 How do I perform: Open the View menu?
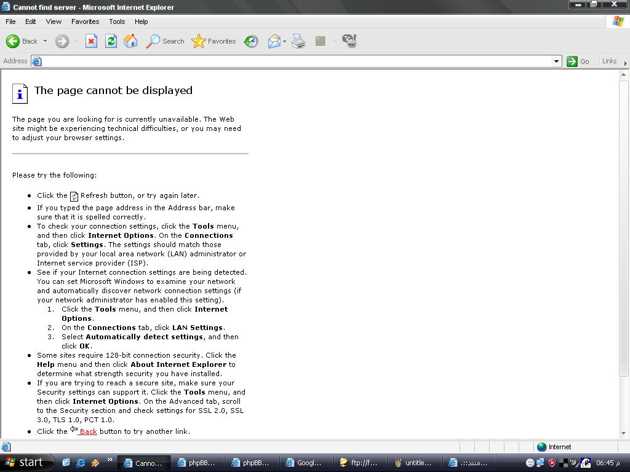[54, 22]
